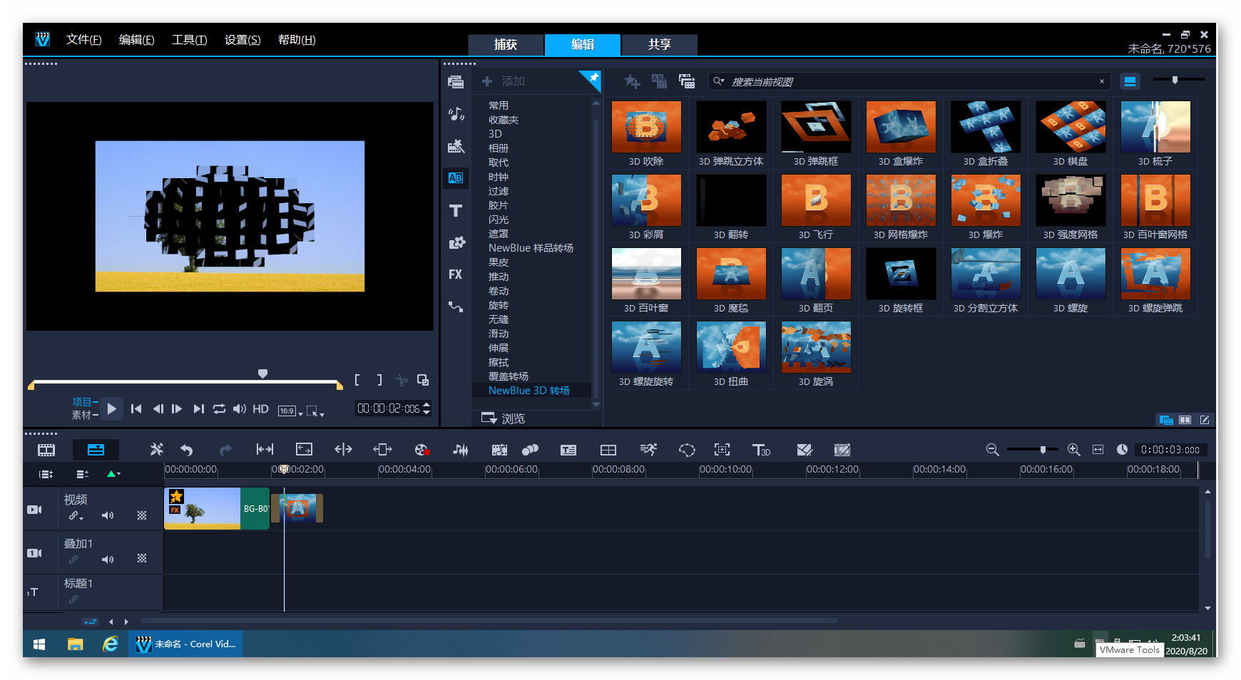Open the Subtitle Editor icon

568,450
